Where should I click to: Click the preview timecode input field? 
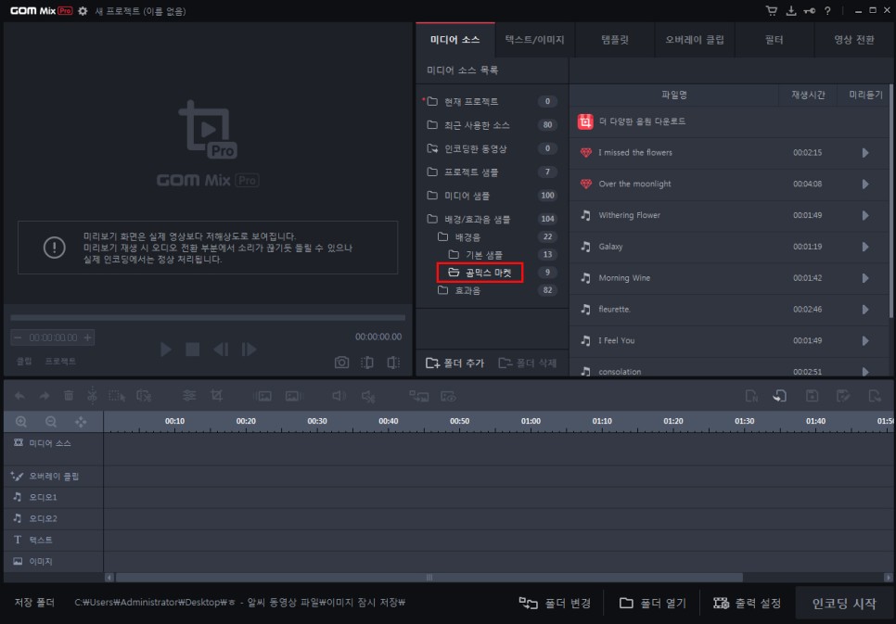53,337
